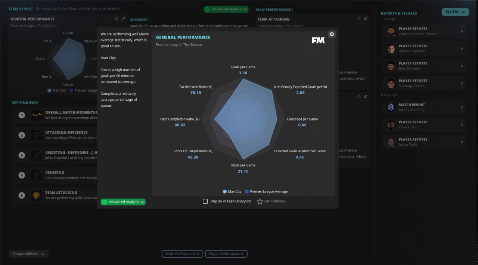
Task: Click Ben Chrisene portrait icon
Action: (391, 66)
